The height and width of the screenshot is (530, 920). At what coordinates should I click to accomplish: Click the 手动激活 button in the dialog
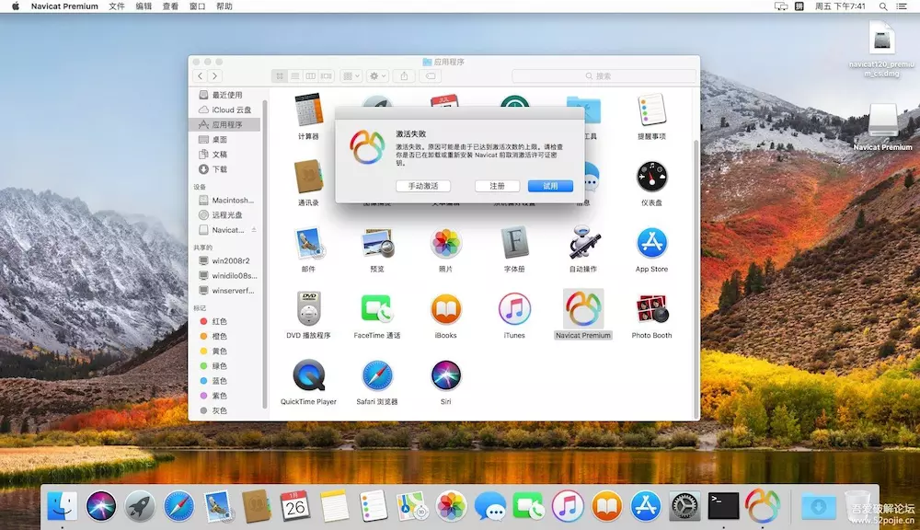[423, 186]
